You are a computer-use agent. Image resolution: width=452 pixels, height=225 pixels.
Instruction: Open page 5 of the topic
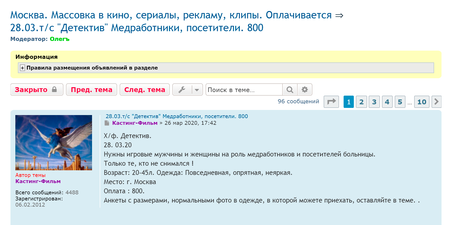point(400,102)
